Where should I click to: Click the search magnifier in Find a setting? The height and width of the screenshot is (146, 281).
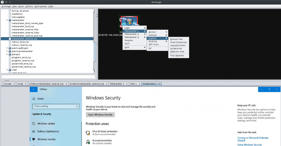(x=77, y=106)
